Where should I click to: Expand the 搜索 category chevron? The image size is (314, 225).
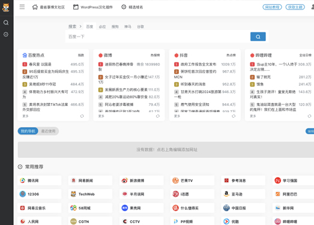(80, 26)
